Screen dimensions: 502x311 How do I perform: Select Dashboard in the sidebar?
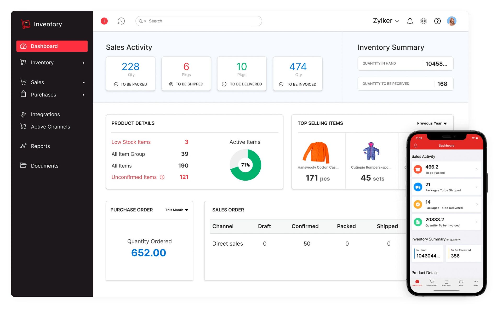[44, 46]
